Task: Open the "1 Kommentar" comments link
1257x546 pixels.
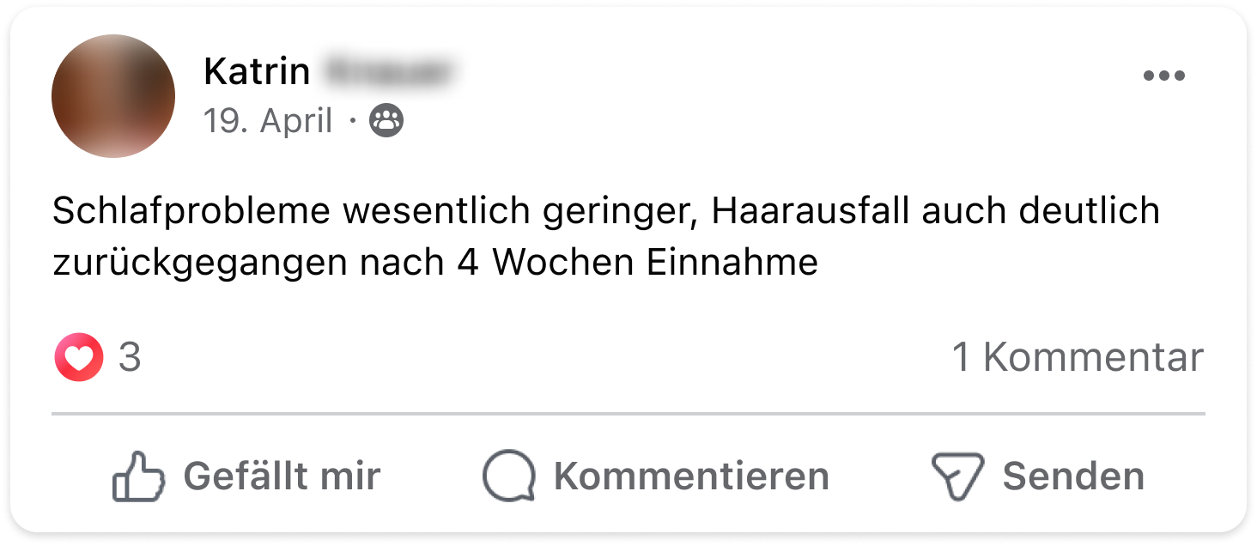Action: [x=1078, y=357]
